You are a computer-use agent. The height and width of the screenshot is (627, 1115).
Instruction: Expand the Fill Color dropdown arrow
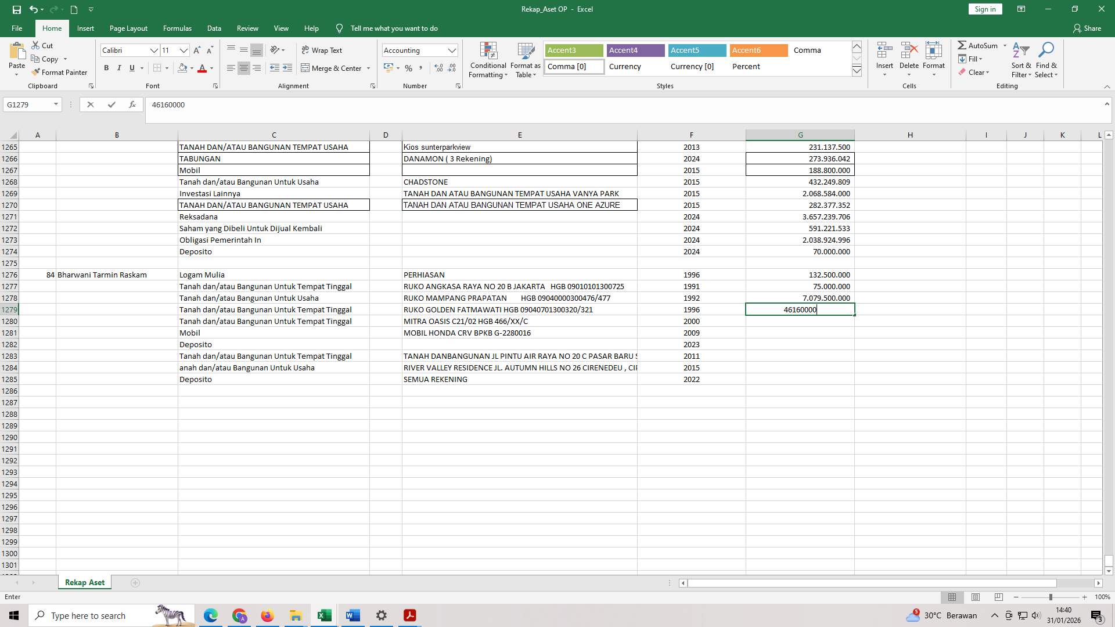[x=192, y=69]
